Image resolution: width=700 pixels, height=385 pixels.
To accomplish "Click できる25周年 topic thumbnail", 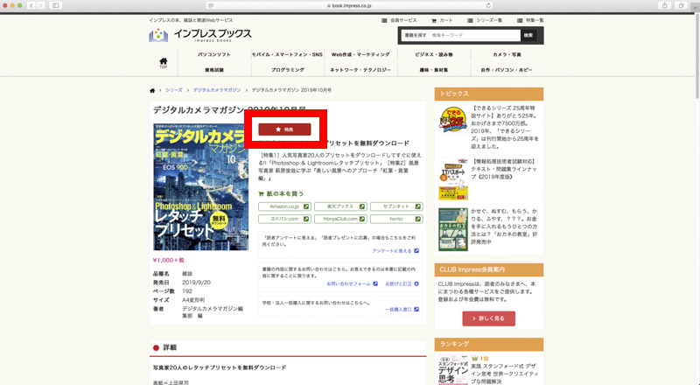I will [452, 119].
